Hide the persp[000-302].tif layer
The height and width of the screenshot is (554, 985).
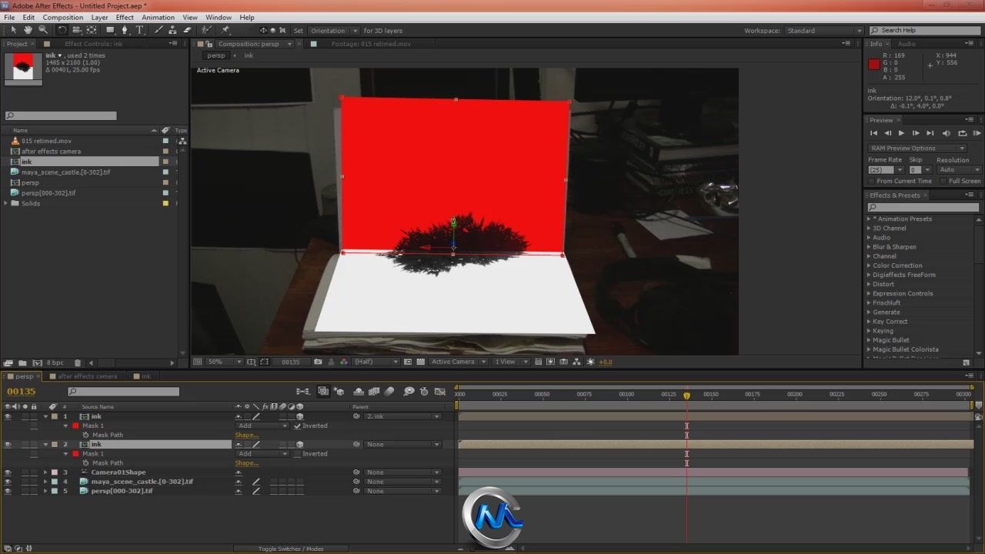pyautogui.click(x=8, y=490)
